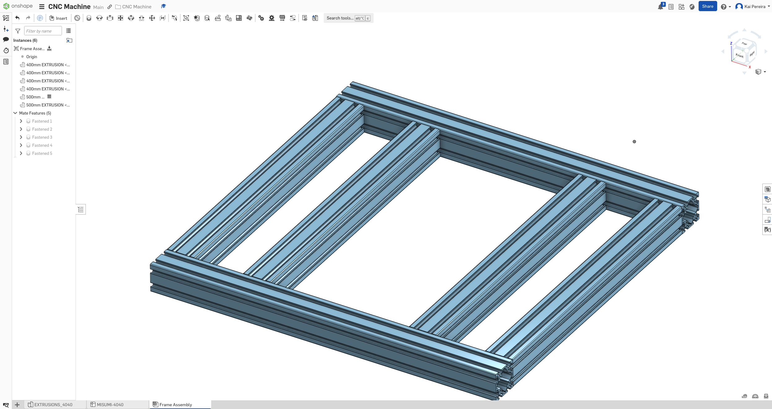The image size is (772, 409).
Task: Select the Group tool in the toolbar
Action: 186,18
